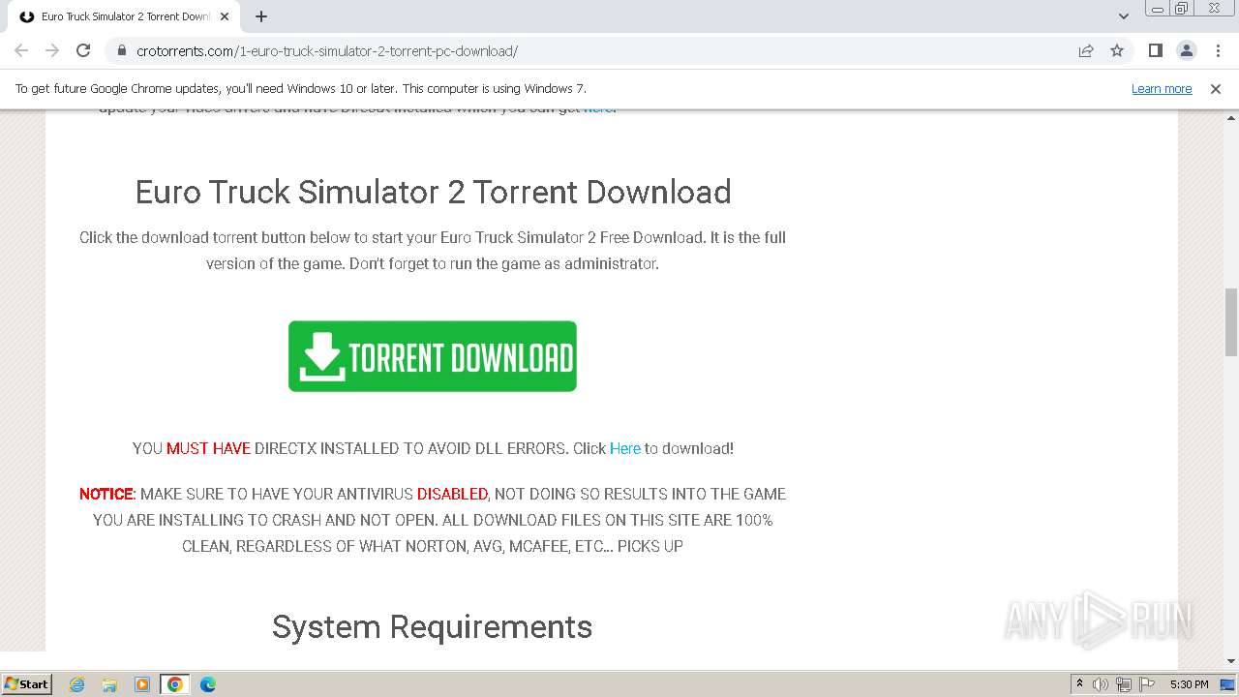The width and height of the screenshot is (1239, 697).
Task: Go back to the previous page
Action: click(21, 50)
